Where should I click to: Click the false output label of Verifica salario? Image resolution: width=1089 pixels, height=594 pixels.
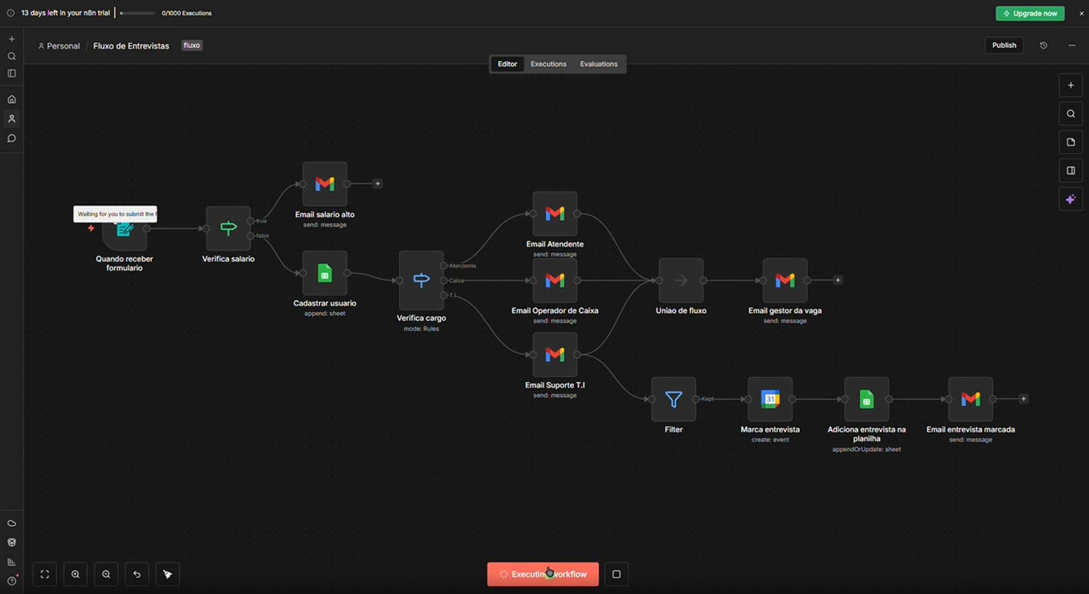tap(262, 235)
